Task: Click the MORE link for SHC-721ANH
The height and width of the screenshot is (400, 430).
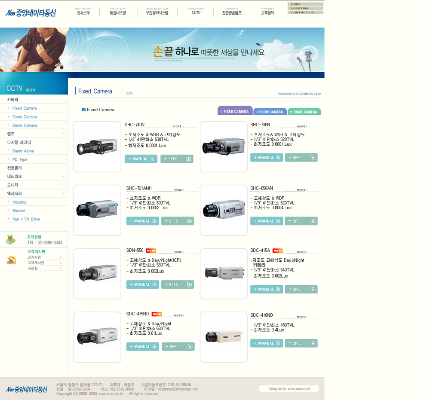Action: pos(178,190)
